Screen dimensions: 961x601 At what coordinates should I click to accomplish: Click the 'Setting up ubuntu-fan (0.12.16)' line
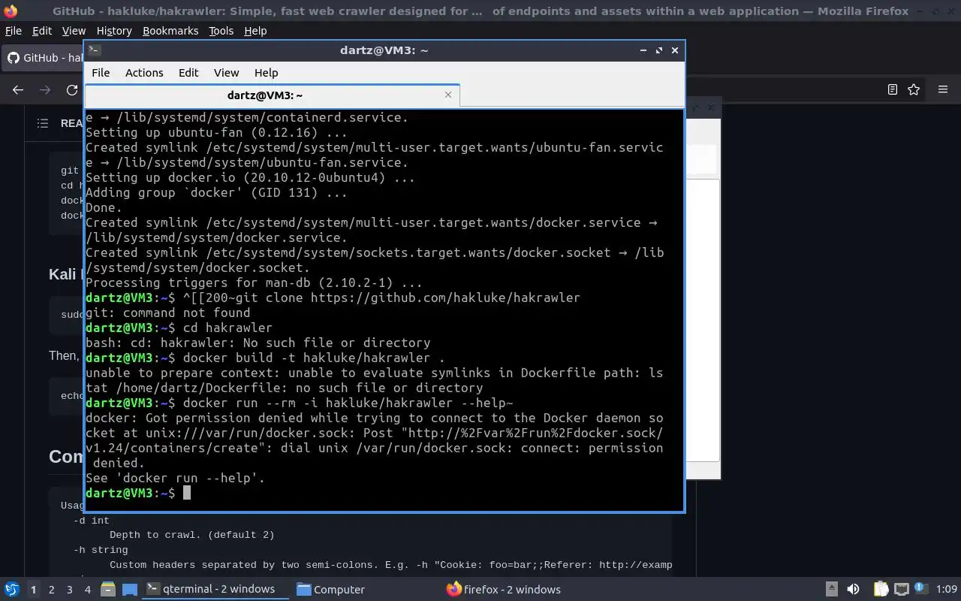coord(216,132)
